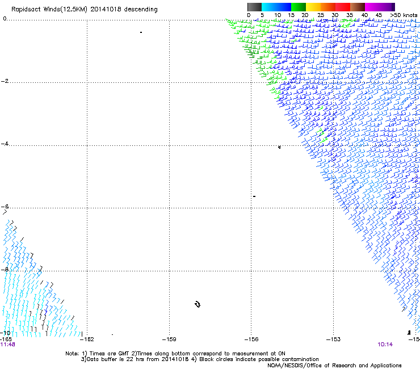Click the cyan 5-10 knots color segment
The image size is (420, 369).
pyautogui.click(x=269, y=7)
